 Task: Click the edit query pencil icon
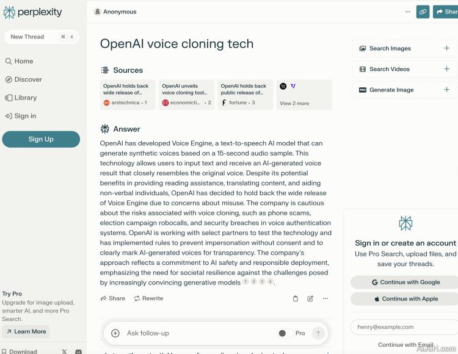point(310,298)
